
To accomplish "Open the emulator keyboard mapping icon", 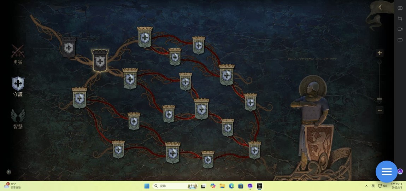I will (x=400, y=8).
